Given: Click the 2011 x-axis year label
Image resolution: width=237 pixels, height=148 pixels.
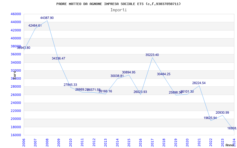Looking at the screenshot, I should [82, 142].
